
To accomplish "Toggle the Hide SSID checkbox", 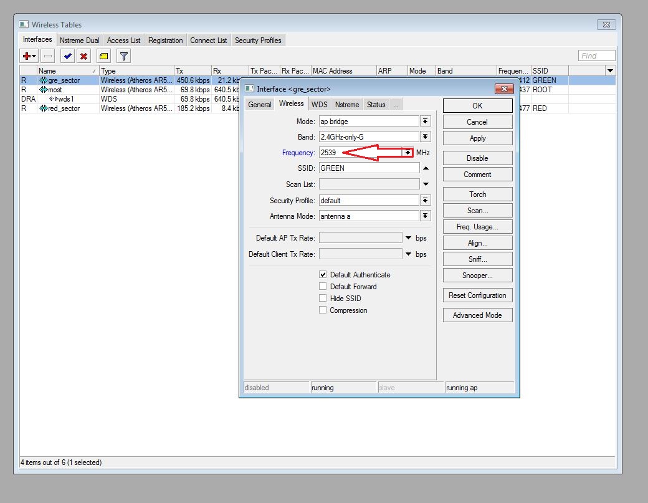I will 323,298.
